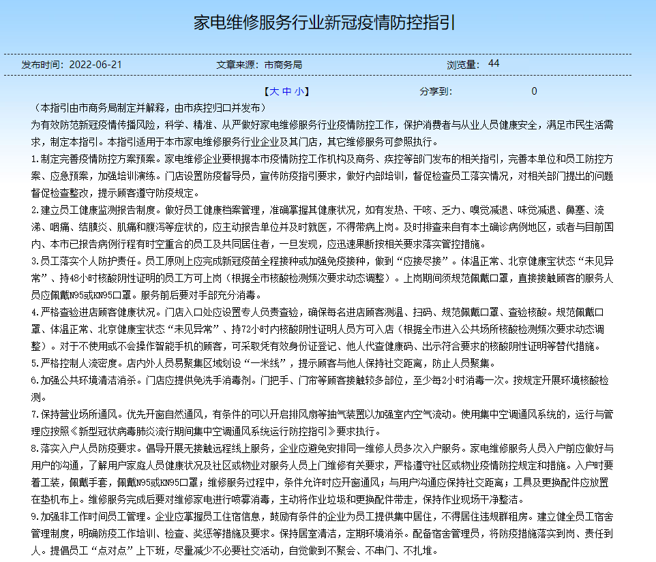Screen dimensions: 656x562
Task: Click the parenthetical note about 市疾控
Action: click(x=148, y=108)
